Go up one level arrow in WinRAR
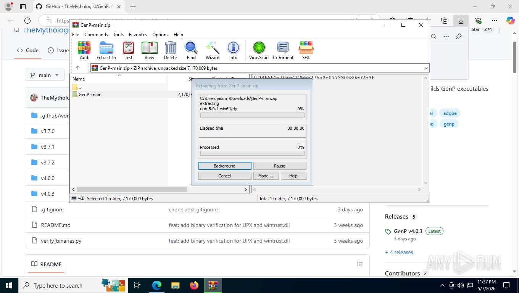519x293 pixels. coord(78,68)
